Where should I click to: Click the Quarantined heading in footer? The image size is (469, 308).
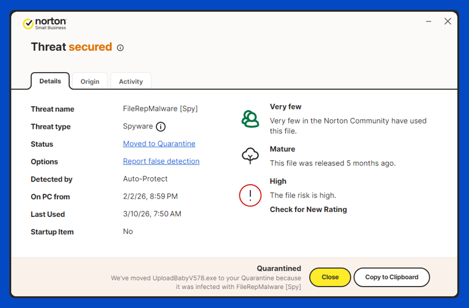pyautogui.click(x=278, y=268)
